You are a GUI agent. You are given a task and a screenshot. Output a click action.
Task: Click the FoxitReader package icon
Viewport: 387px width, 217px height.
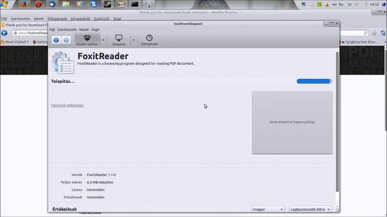63,63
